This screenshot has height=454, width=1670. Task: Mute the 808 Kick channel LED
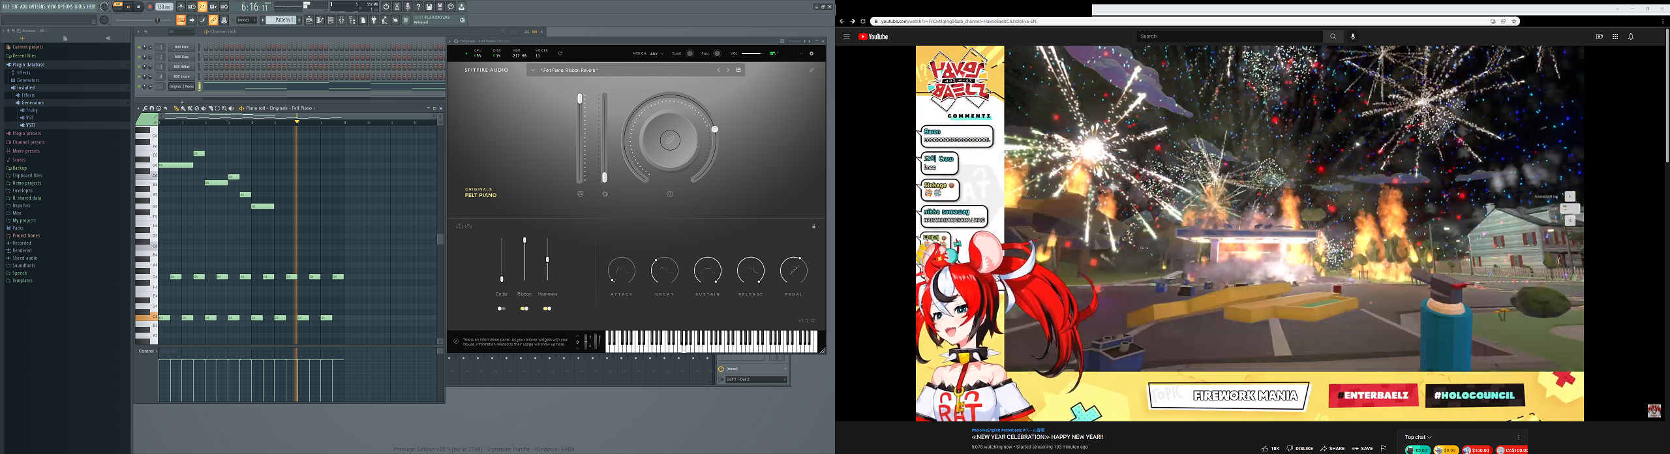139,47
